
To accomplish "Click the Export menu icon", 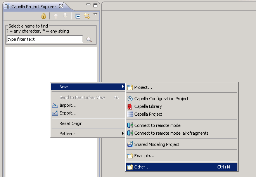I will coord(55,113).
